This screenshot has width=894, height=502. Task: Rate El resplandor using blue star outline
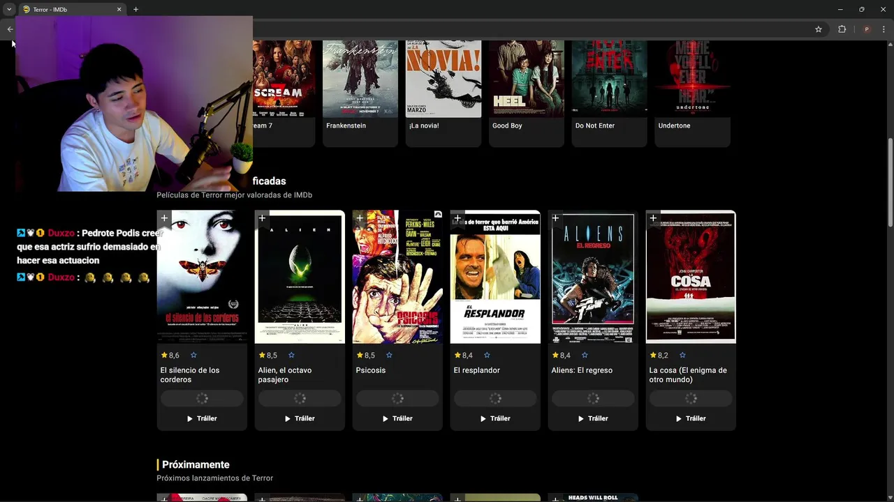[x=487, y=355]
